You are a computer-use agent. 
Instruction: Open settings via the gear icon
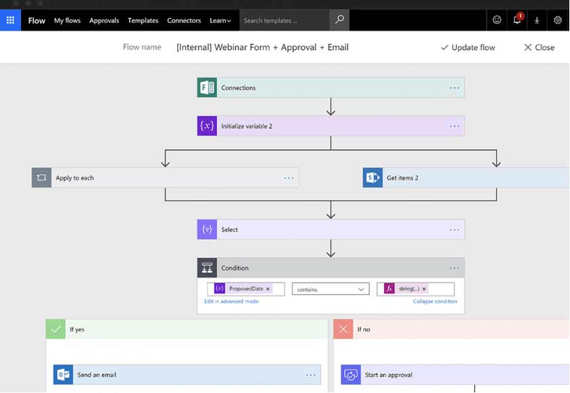(558, 20)
